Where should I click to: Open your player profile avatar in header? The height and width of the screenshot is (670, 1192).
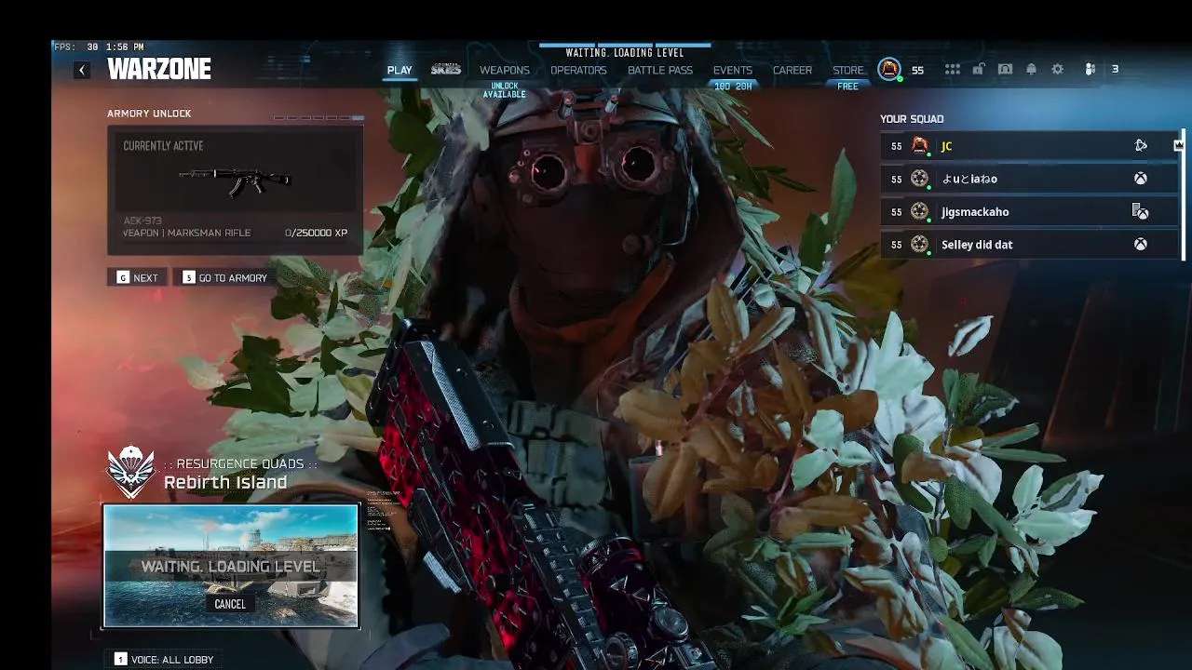pyautogui.click(x=889, y=69)
